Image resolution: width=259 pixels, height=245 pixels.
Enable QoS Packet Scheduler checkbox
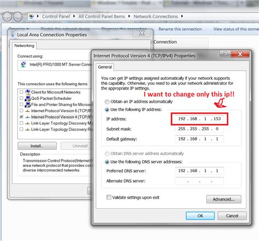[x=21, y=98]
